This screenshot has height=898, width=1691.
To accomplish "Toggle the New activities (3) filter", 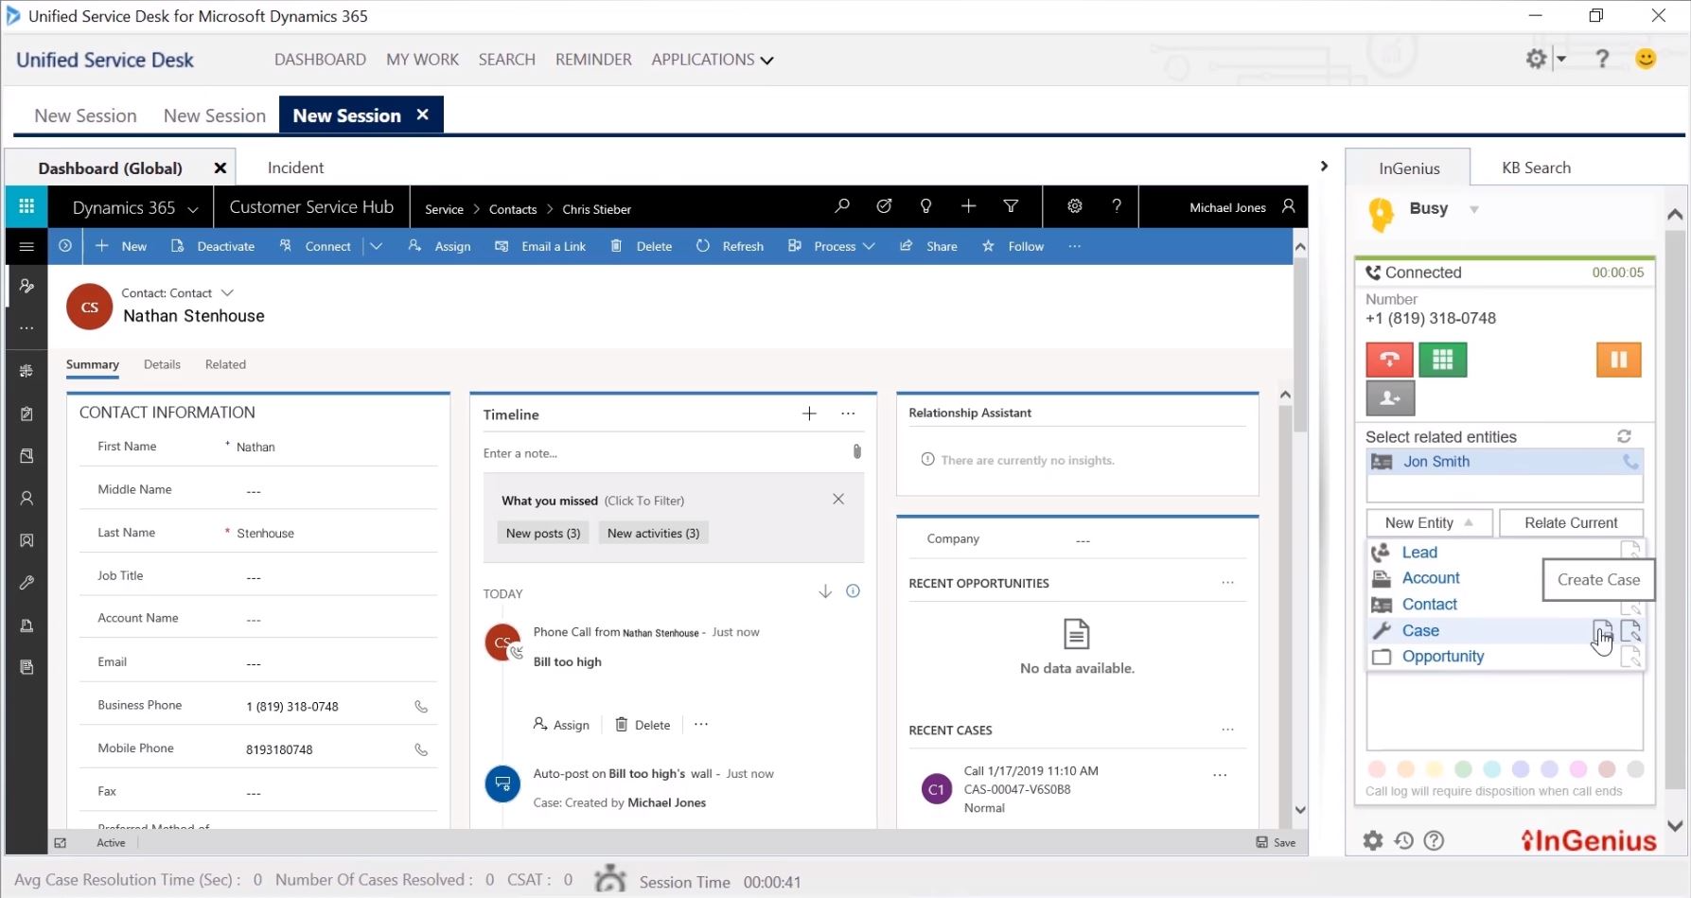I will tap(653, 533).
